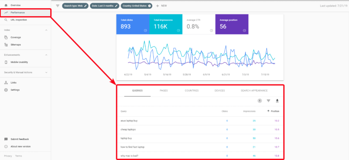The height and width of the screenshot is (160, 349).
Task: Click help icon on Total impressions card
Action: click(178, 30)
